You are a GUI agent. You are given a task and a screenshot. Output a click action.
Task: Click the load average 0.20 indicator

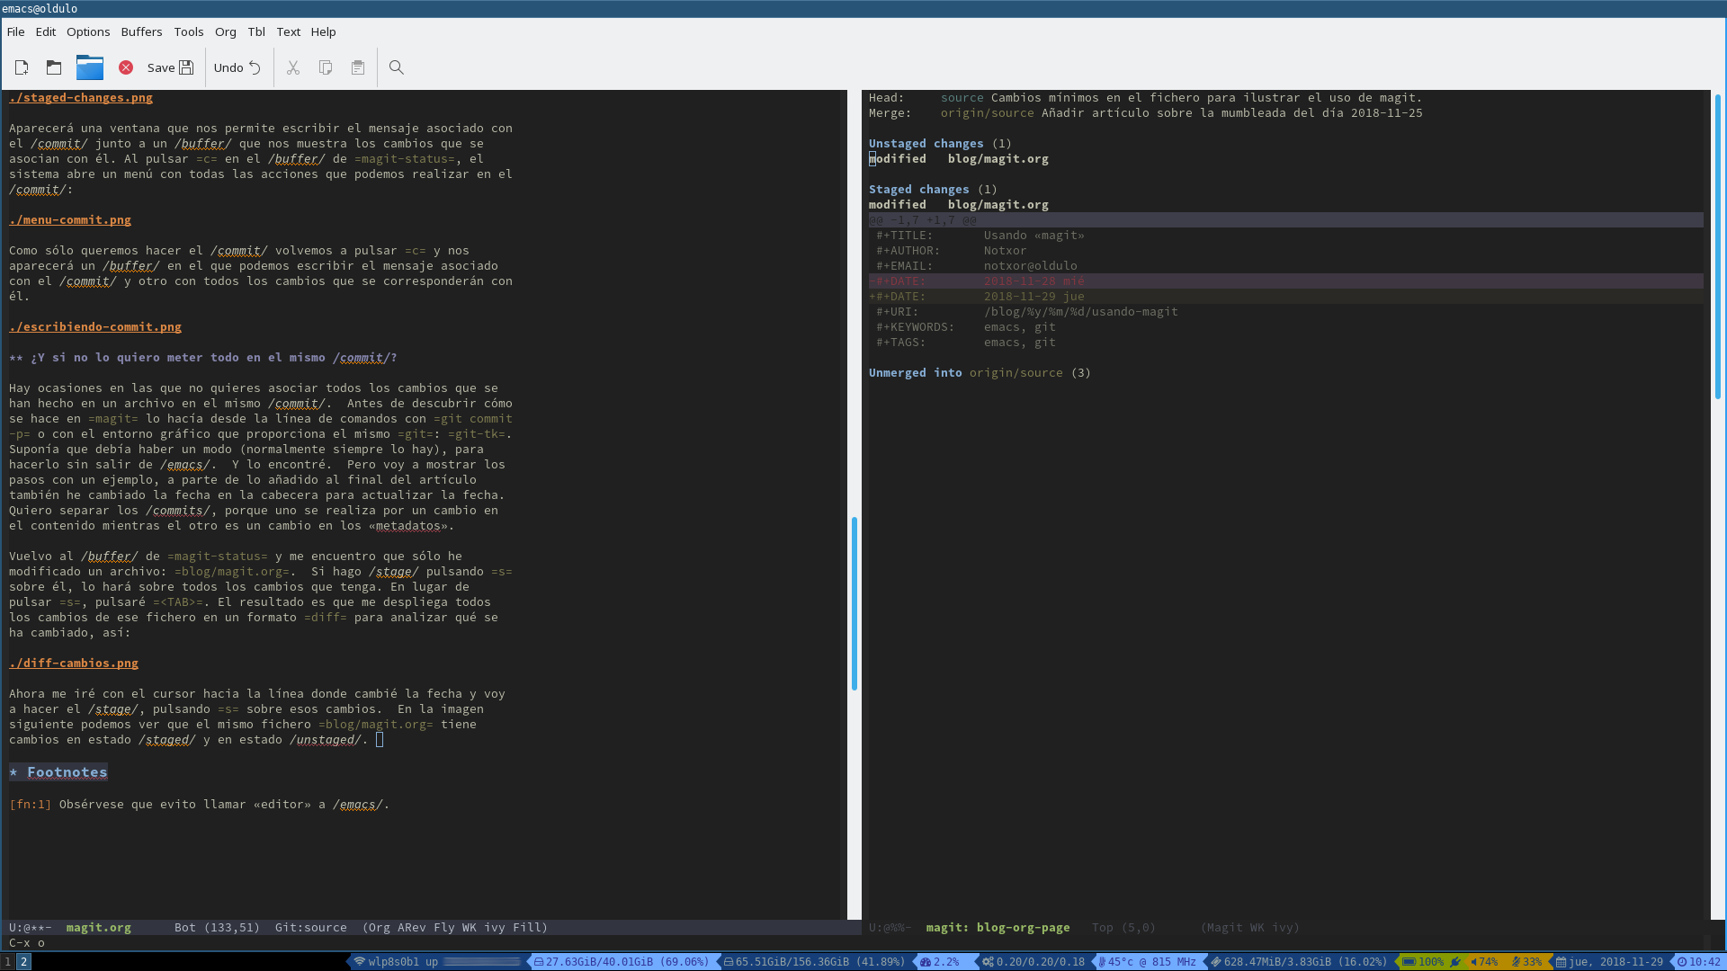(x=1034, y=962)
